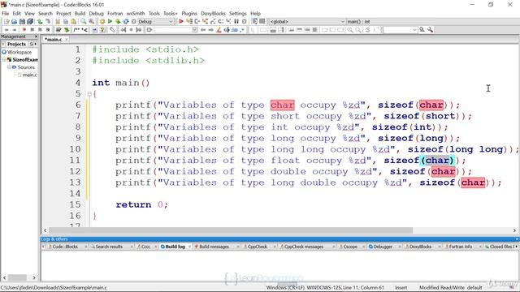Click the Stop debugger icon
520x292 pixels.
245,22
